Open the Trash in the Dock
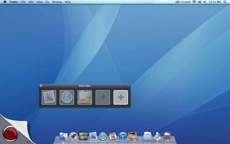 click(x=167, y=136)
